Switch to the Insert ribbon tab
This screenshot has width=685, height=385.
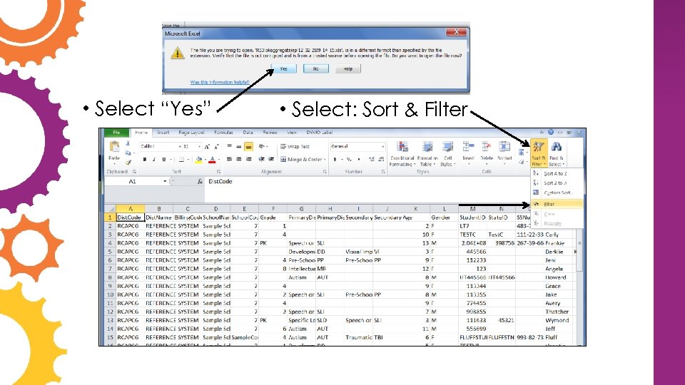coord(163,133)
